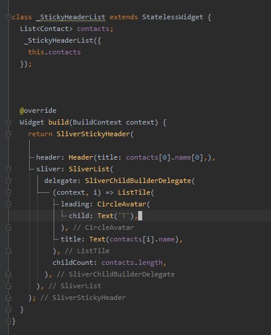Collapse the build method fold marker
Screen dimensions: 271x335
point(8,122)
